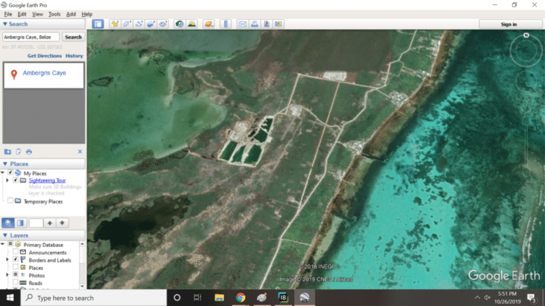The height and width of the screenshot is (306, 545).
Task: Enable the Places layer checkbox
Action: pos(15,267)
